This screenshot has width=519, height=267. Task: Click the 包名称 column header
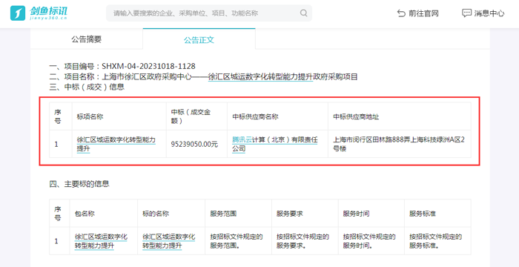(85, 214)
